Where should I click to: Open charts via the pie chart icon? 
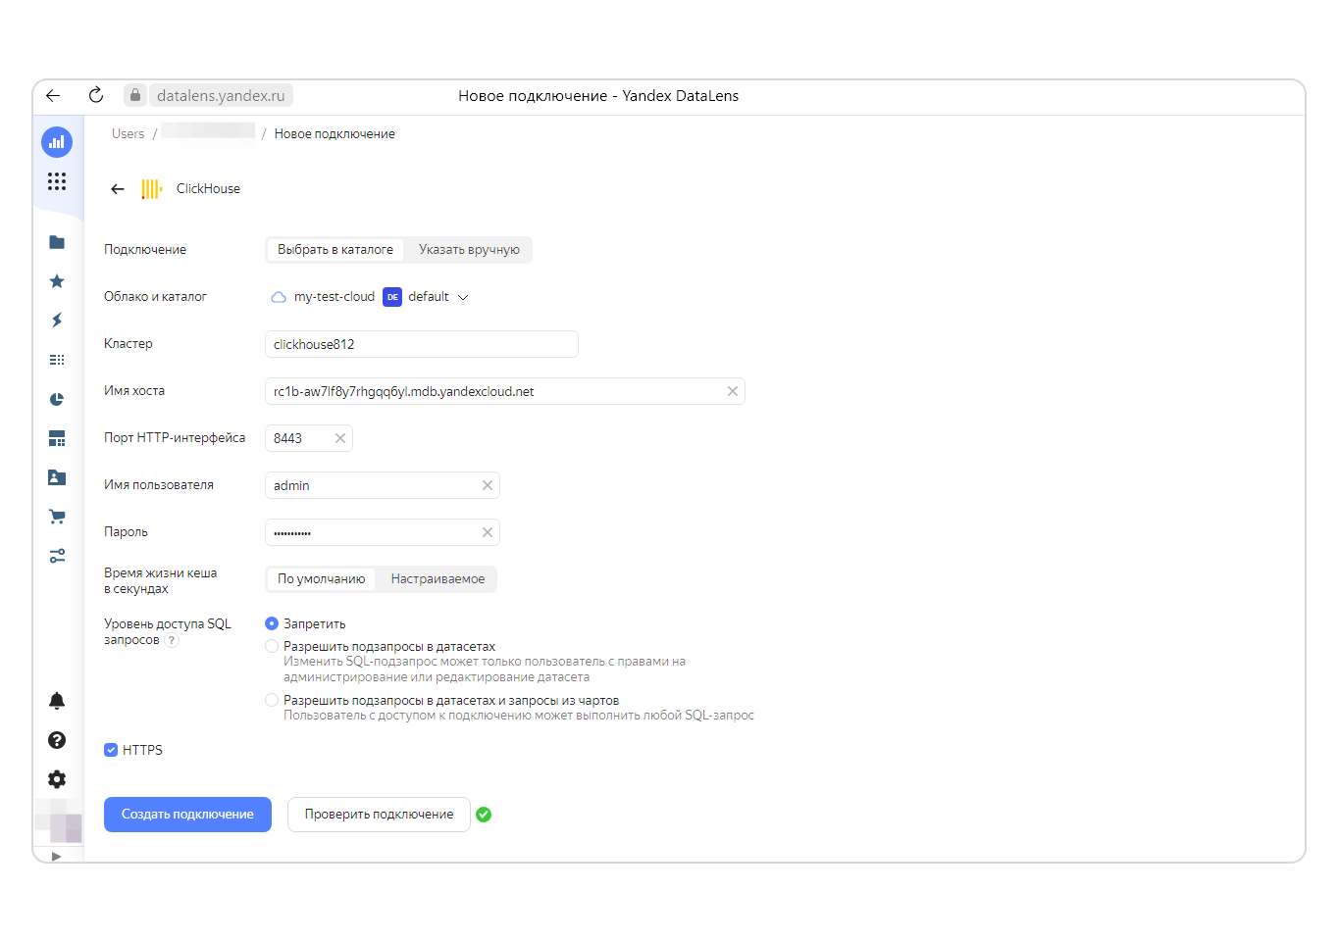point(57,399)
